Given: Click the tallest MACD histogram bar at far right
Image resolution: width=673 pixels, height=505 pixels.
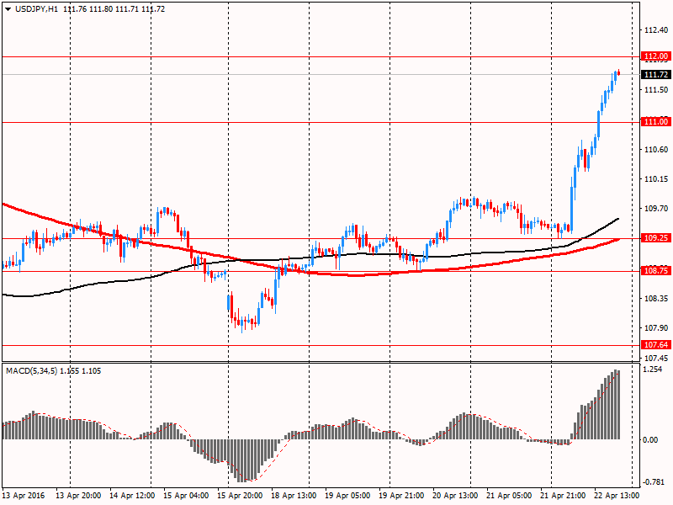Looking at the screenshot, I should point(616,404).
